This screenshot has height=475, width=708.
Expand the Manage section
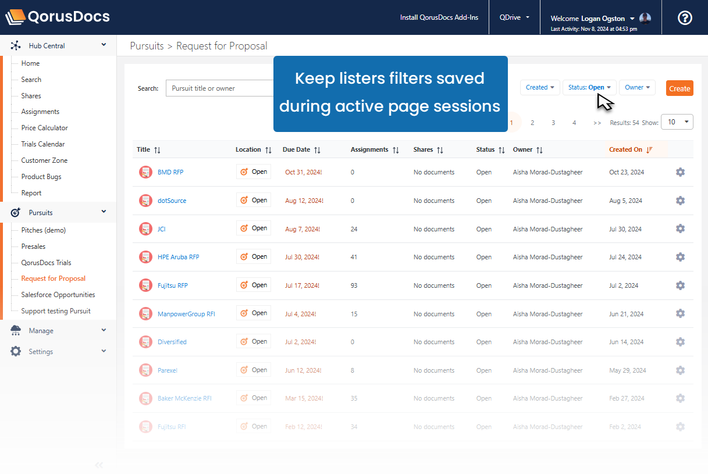tap(104, 330)
